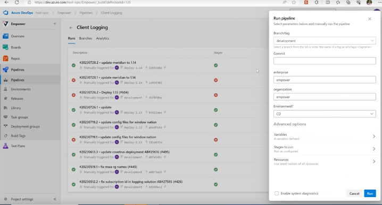Select Pipelines sub-item in sidebar
Viewport: 382px width, 205px height.
[x=18, y=80]
